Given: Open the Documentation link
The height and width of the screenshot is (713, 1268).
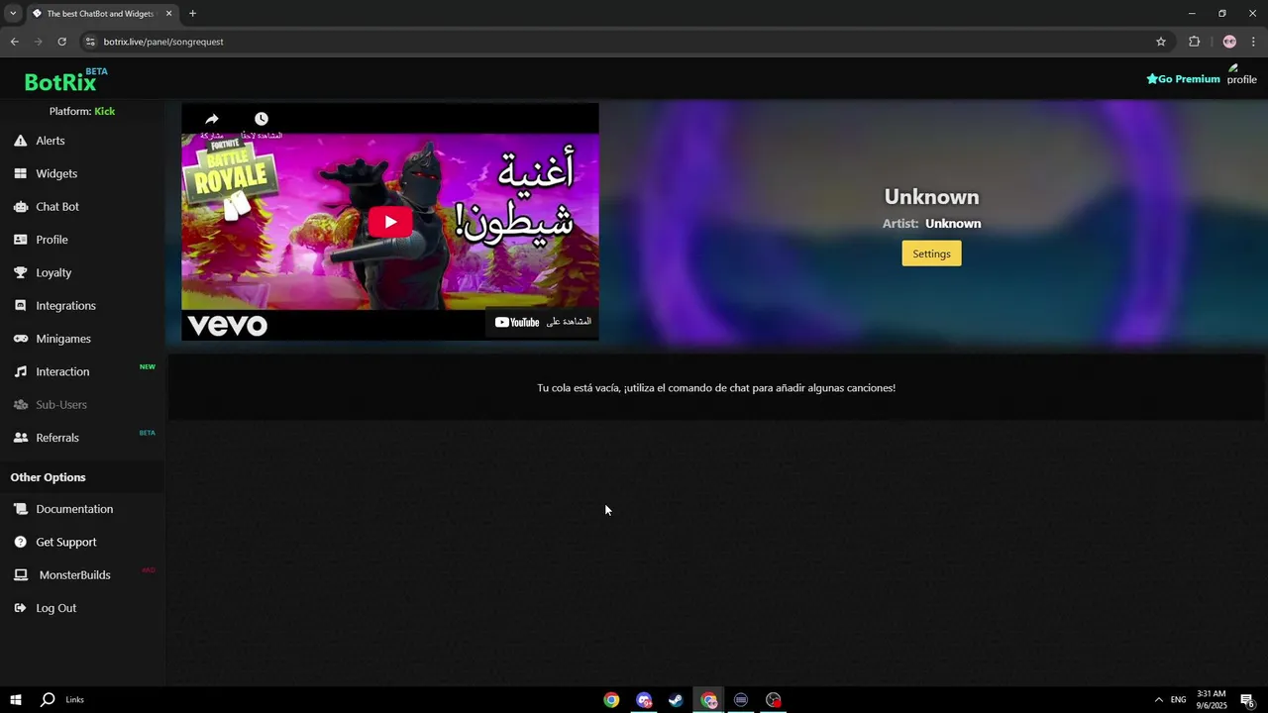Looking at the screenshot, I should (74, 509).
